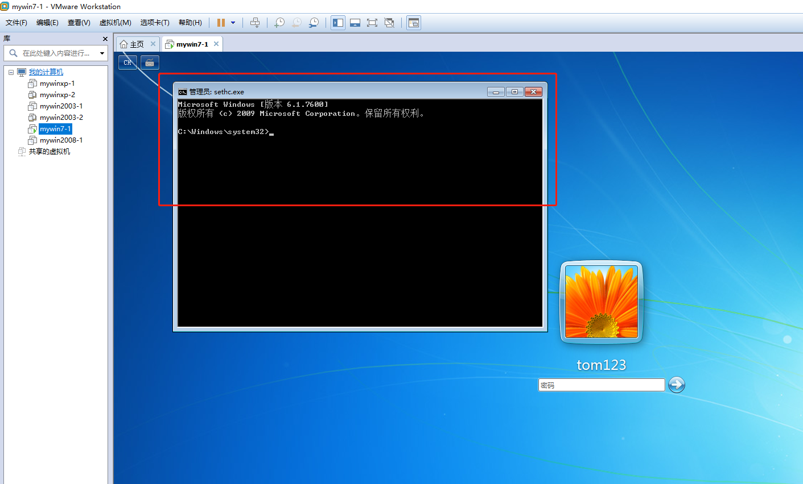Open the 虚拟机(M) menu

tap(116, 23)
